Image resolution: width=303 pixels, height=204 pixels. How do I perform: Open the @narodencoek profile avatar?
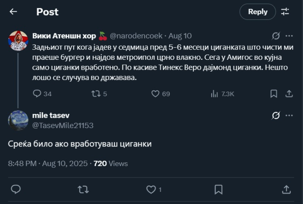pos(18,40)
